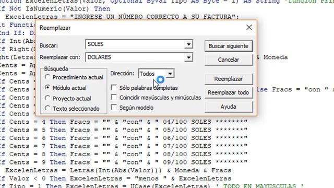The height and width of the screenshot is (188, 334).
Task: Click "Cents = 4" in the code
Action: [x=27, y=122]
